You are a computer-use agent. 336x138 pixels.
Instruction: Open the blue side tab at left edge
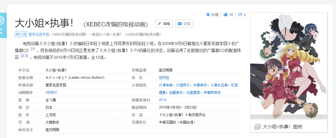pos(3,25)
